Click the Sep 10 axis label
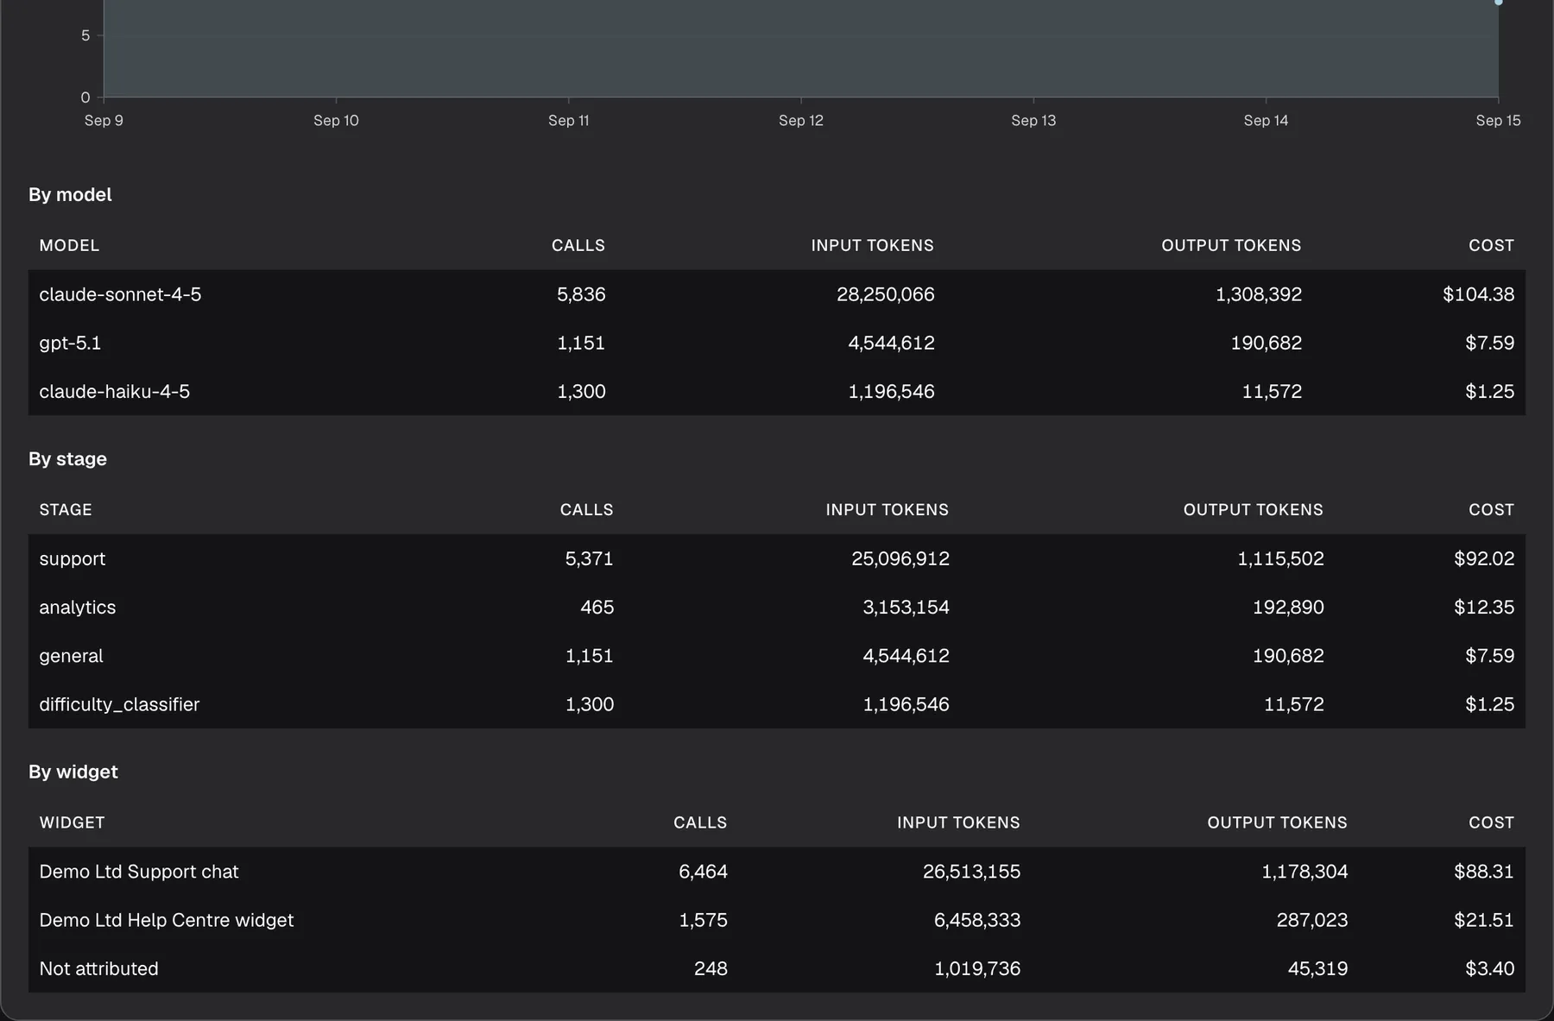The width and height of the screenshot is (1554, 1021). pyautogui.click(x=336, y=121)
